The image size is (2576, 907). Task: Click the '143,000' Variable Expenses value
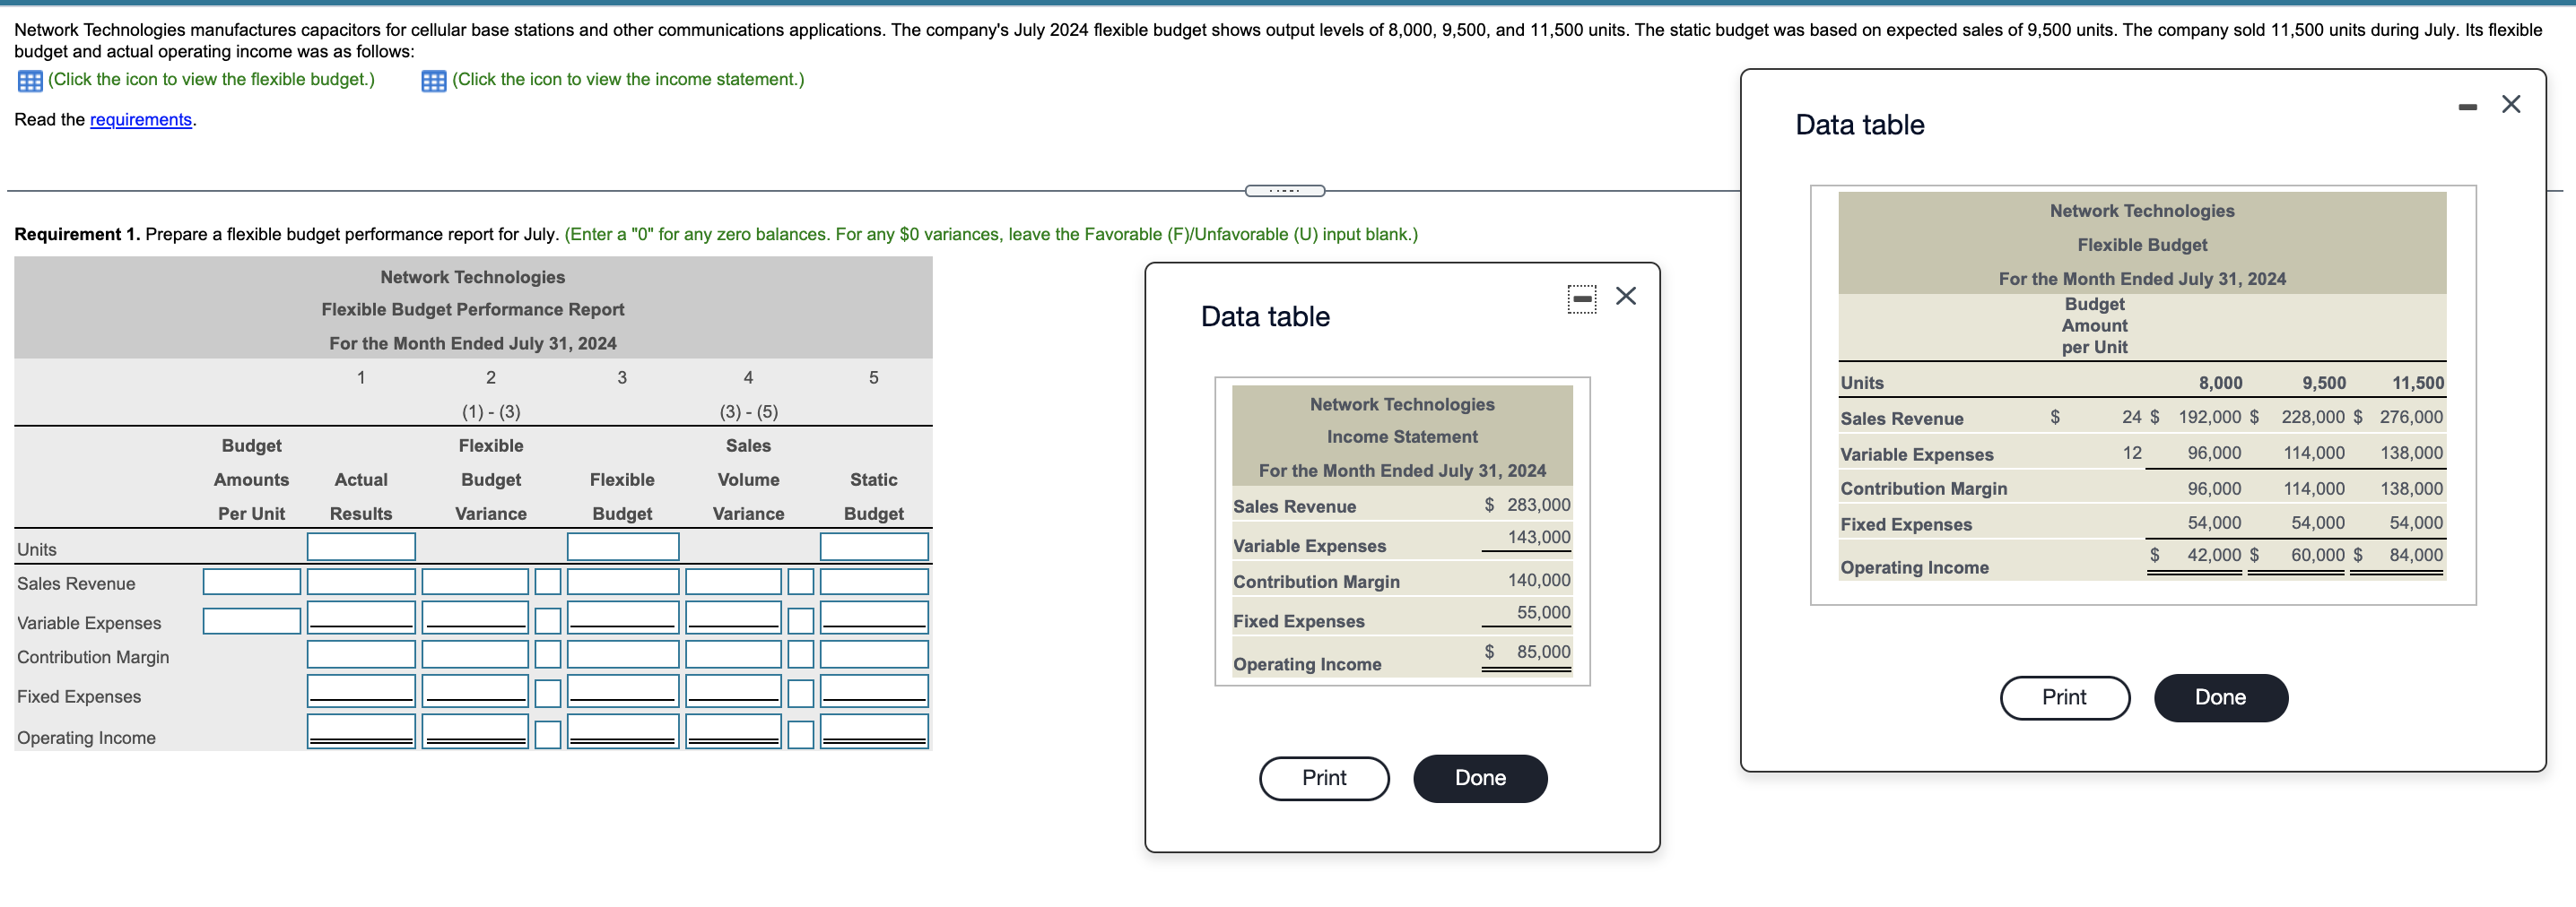tap(1538, 538)
